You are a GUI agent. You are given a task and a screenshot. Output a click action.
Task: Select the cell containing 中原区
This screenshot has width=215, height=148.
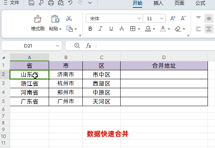point(102,92)
